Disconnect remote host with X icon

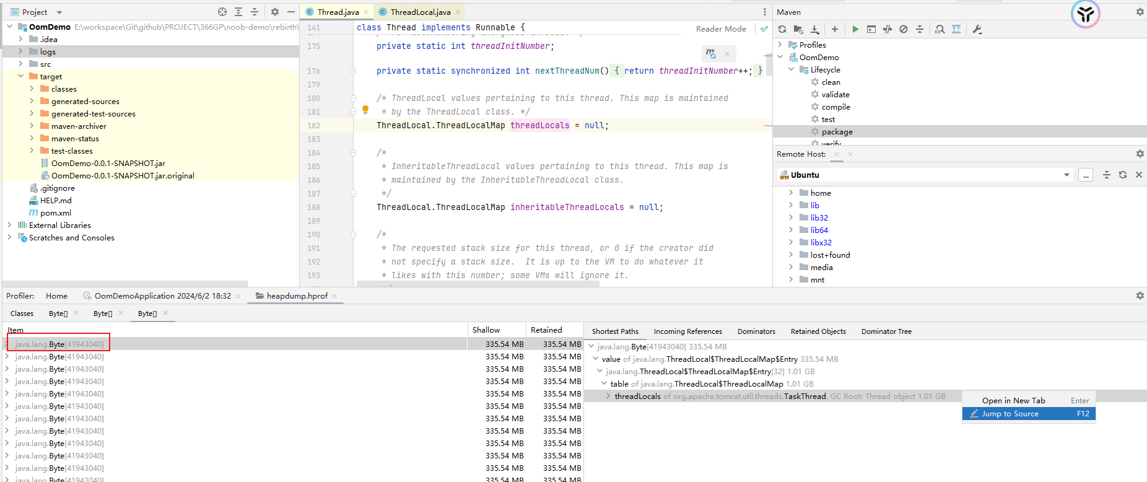tap(1139, 175)
